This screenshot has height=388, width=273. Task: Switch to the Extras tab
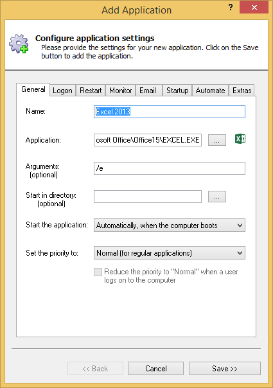click(242, 91)
